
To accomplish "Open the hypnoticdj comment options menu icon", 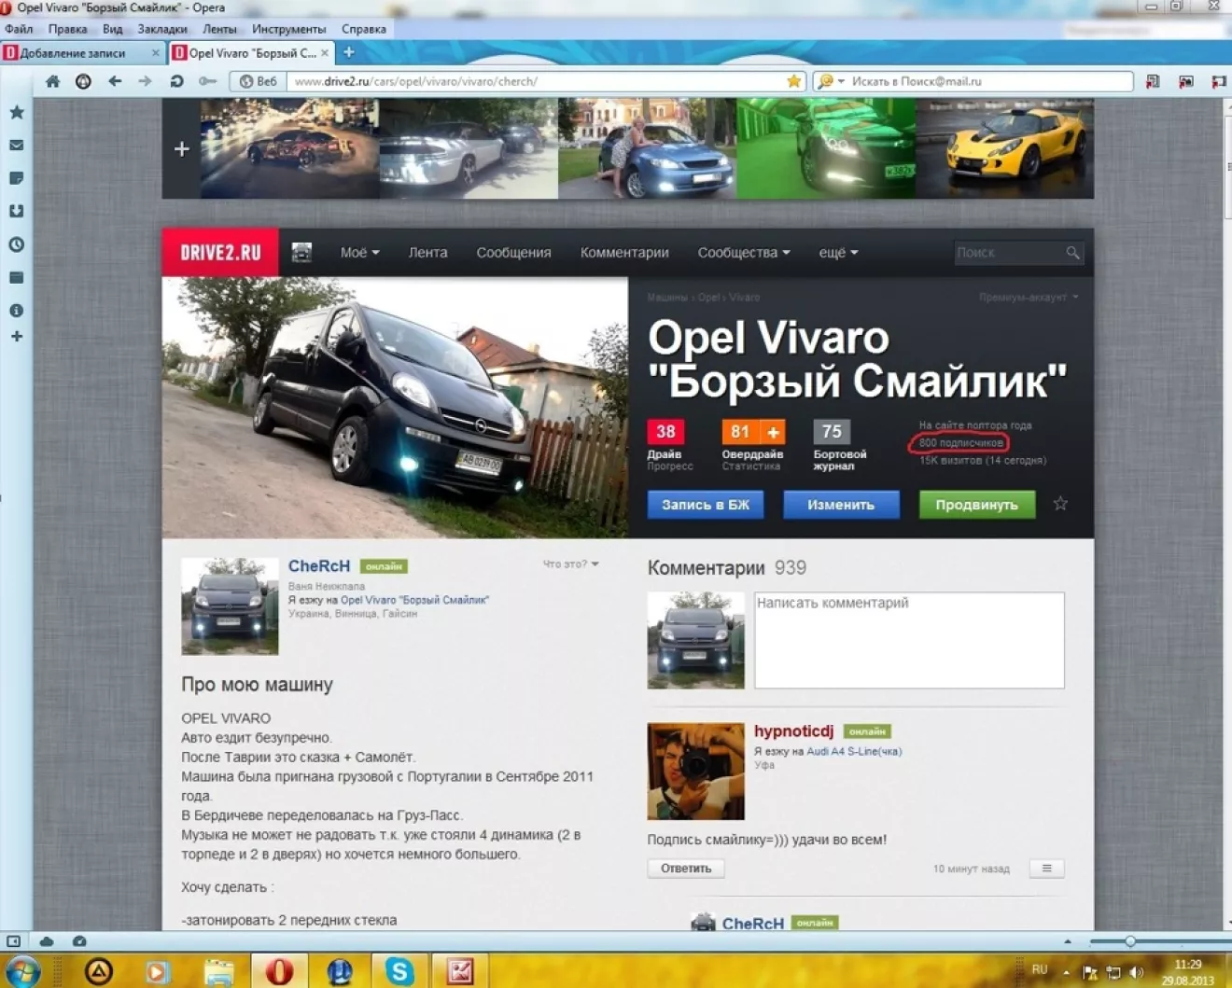I will [1046, 869].
